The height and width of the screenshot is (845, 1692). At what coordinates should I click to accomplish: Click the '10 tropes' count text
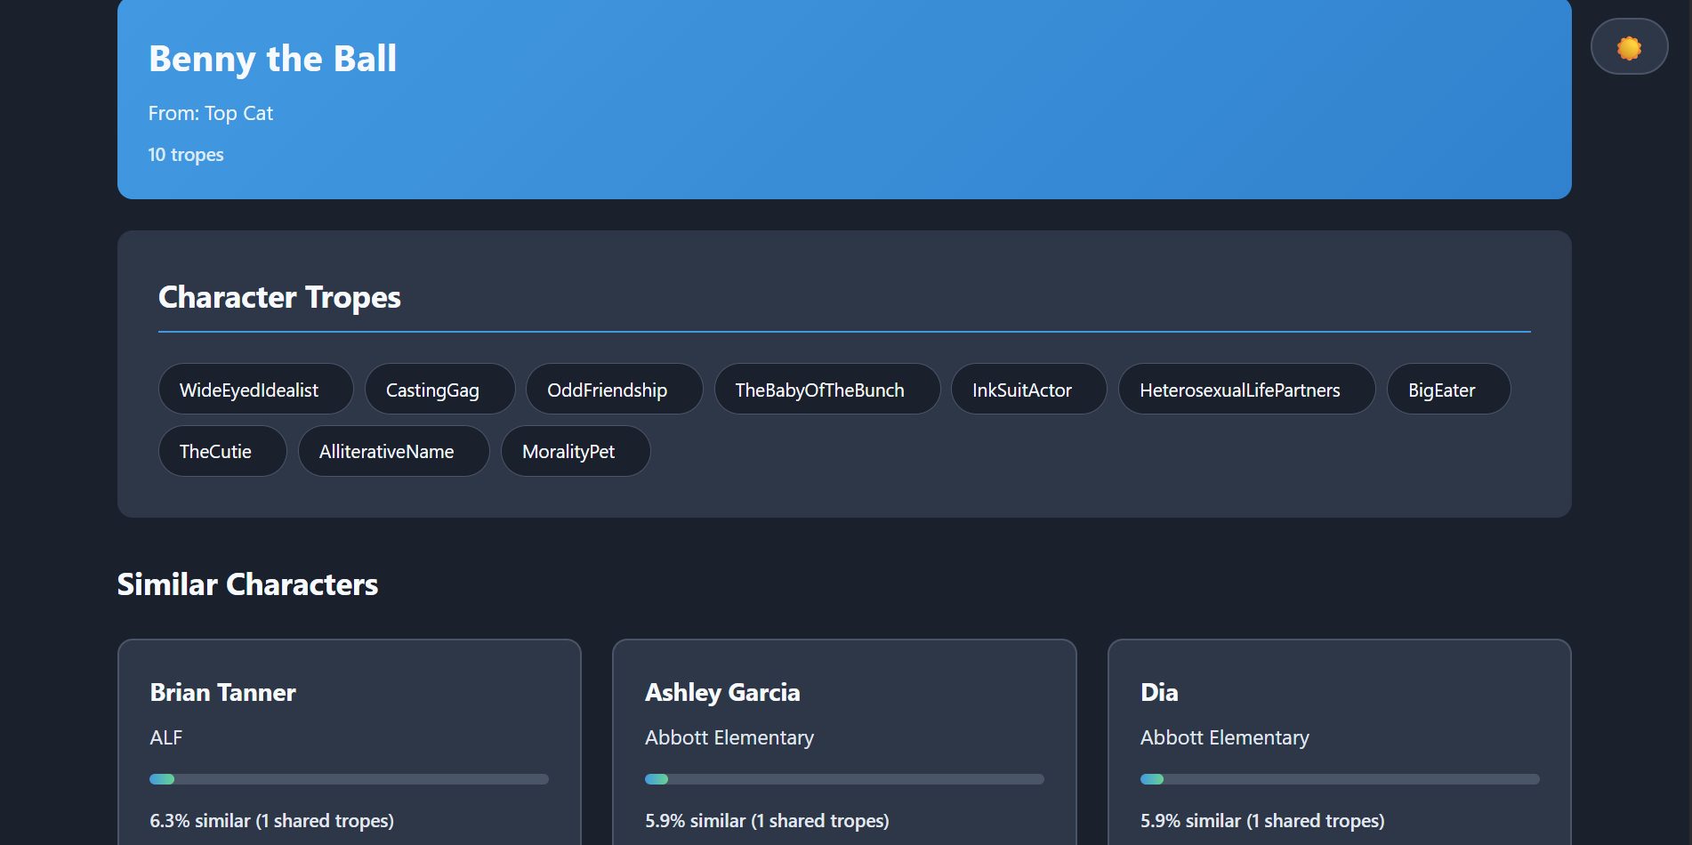tap(186, 155)
